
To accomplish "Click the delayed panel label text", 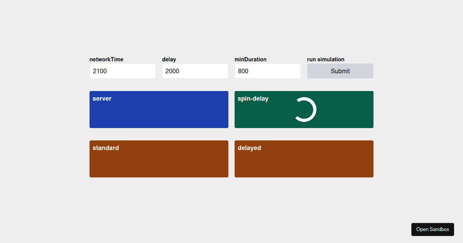I will tap(249, 148).
